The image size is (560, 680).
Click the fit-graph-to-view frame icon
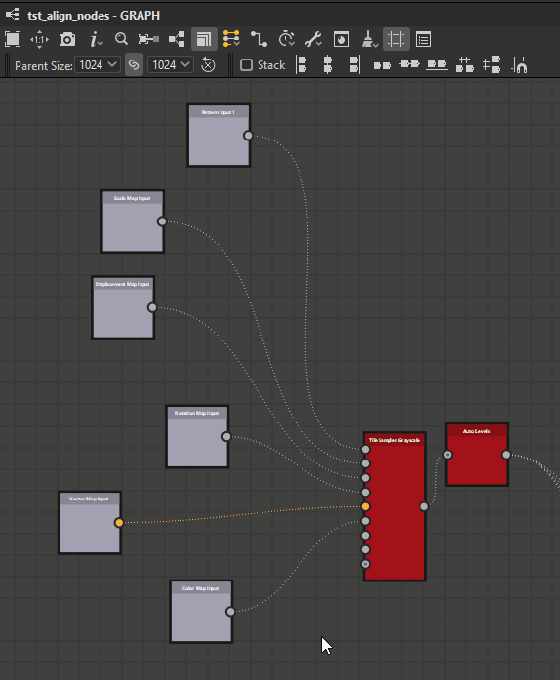(13, 39)
